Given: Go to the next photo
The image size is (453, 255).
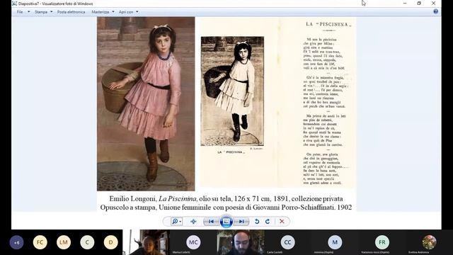Looking at the screenshot, I should (x=241, y=222).
